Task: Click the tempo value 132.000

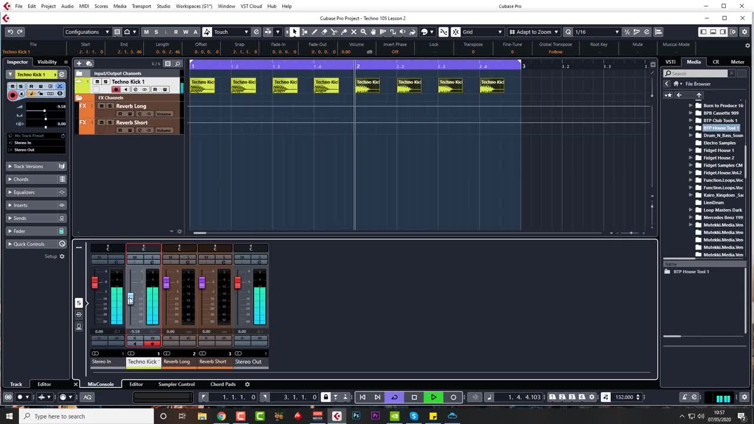Action: [624, 397]
